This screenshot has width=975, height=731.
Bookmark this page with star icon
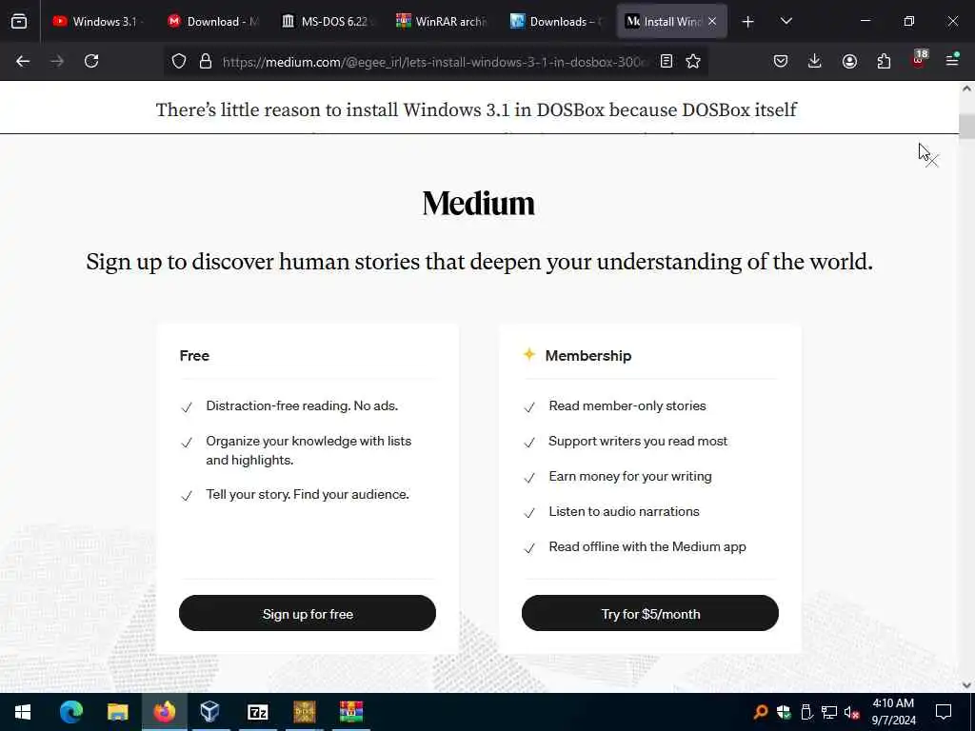tap(693, 61)
